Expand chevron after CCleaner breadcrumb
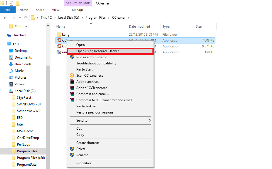Image resolution: width=272 pixels, height=169 pixels. (x=128, y=18)
